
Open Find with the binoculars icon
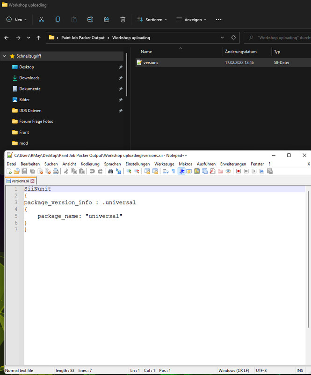coord(110,171)
